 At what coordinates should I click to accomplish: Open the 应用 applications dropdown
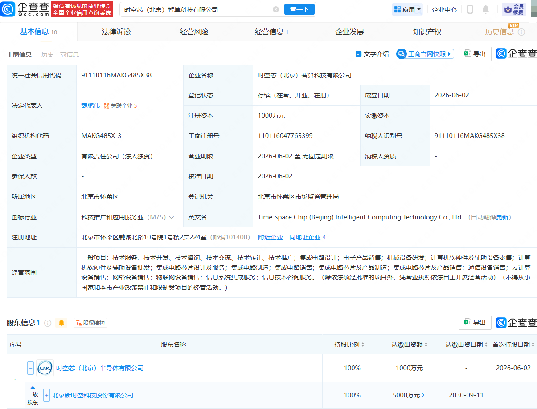pyautogui.click(x=408, y=9)
